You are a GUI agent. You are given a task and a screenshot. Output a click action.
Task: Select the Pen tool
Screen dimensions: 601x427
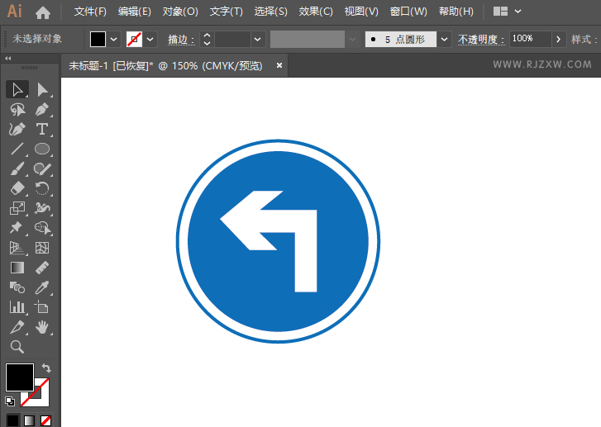point(42,110)
